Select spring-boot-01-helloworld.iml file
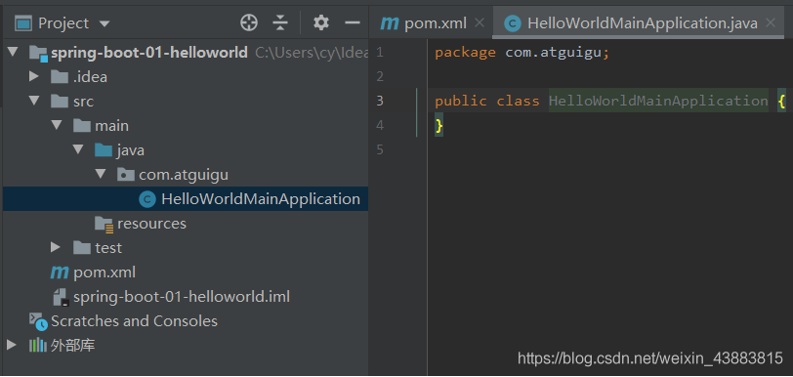The image size is (793, 377). pyautogui.click(x=182, y=297)
